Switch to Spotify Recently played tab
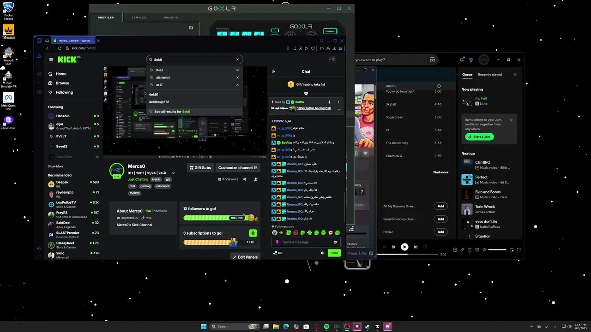The width and height of the screenshot is (591, 332). [x=490, y=74]
